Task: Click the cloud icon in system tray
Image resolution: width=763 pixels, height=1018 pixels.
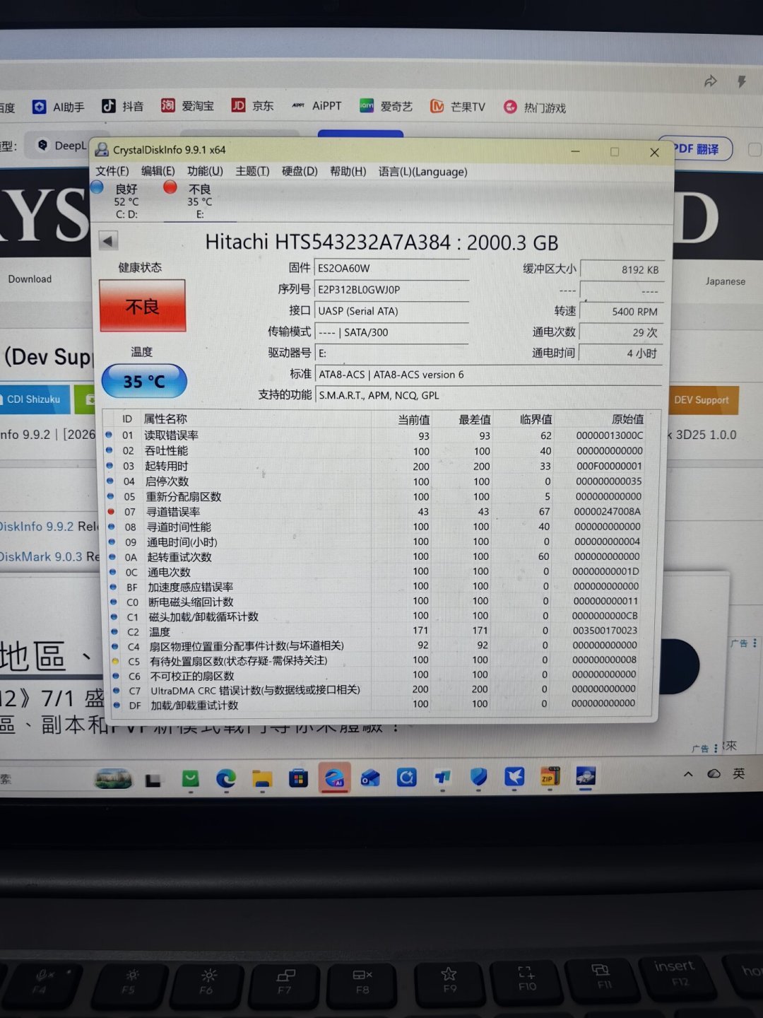Action: tap(714, 773)
